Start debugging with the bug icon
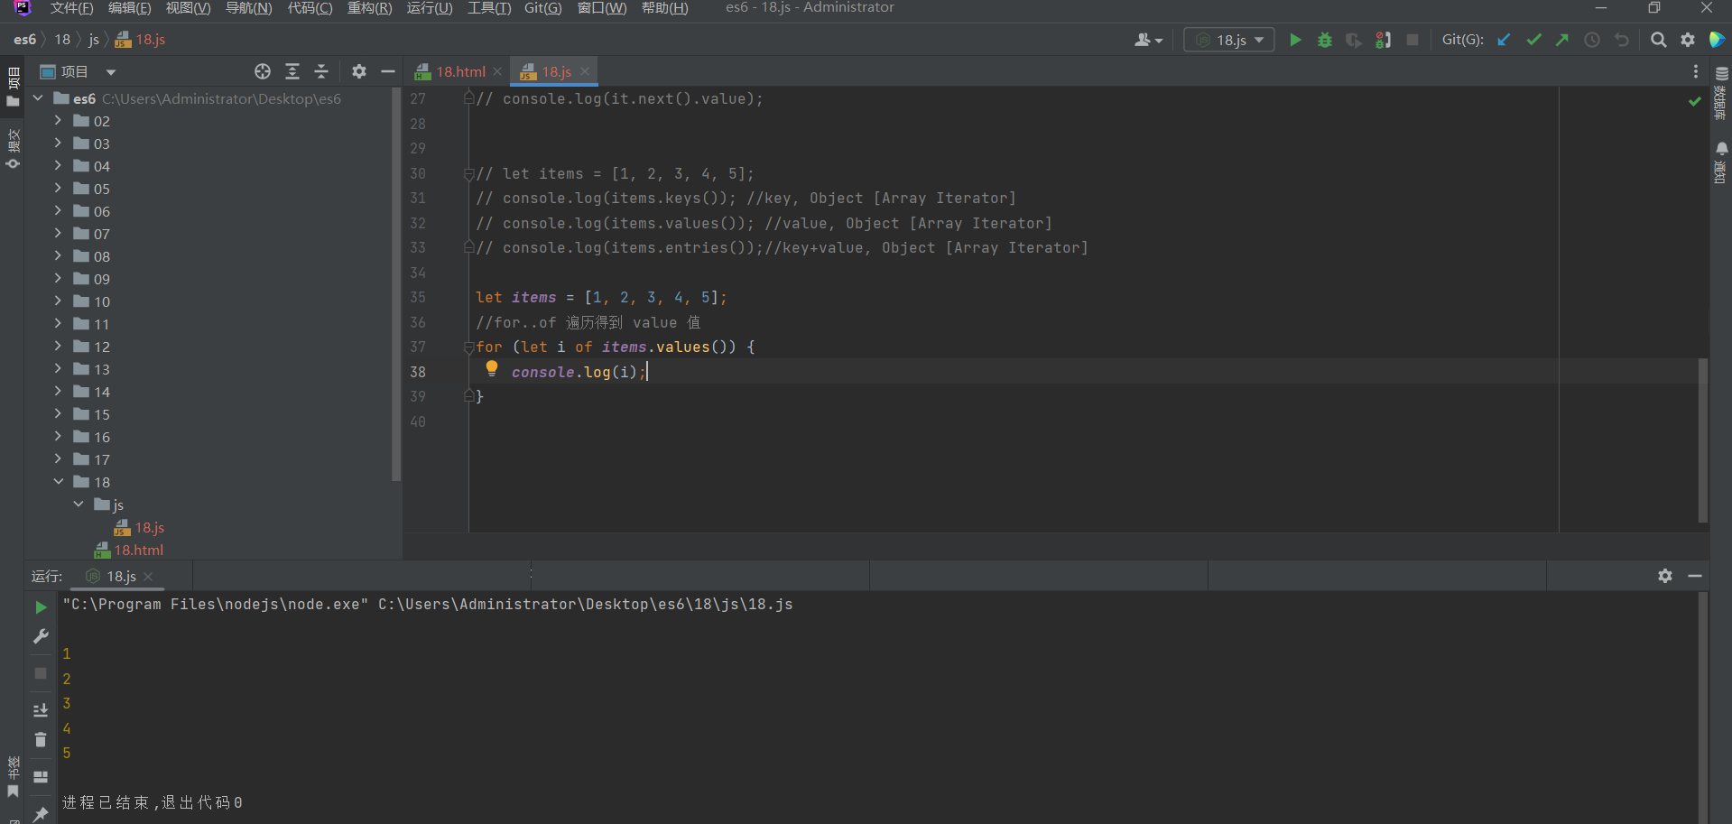This screenshot has width=1732, height=824. pyautogui.click(x=1324, y=40)
